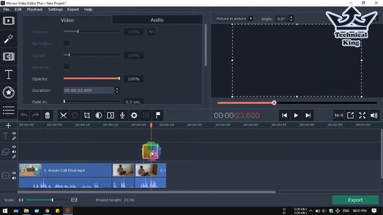Screen dimensions: 383x215
Task: Open File Explorer from Windows taskbar
Action: tap(26, 211)
